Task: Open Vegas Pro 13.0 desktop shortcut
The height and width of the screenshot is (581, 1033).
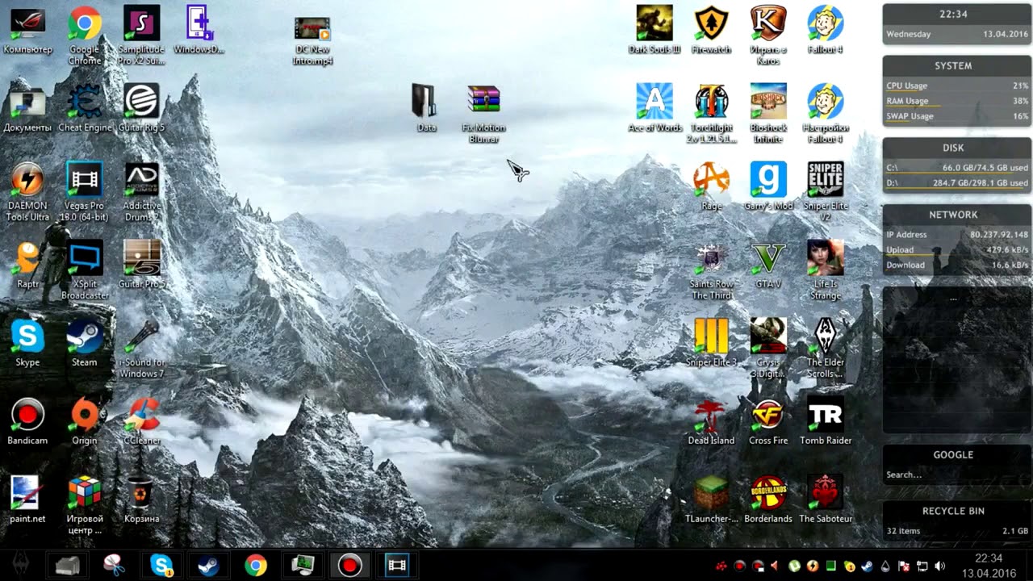Action: point(85,192)
